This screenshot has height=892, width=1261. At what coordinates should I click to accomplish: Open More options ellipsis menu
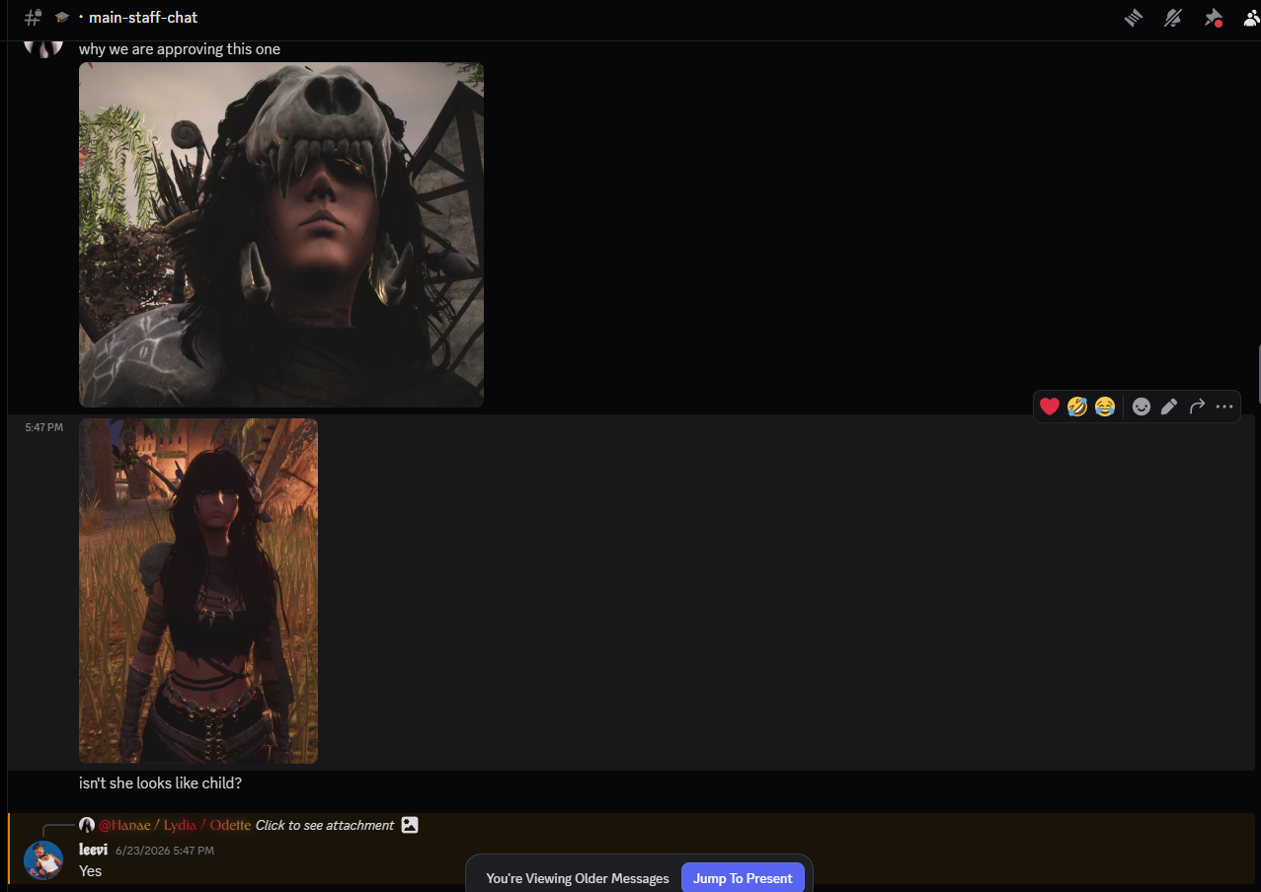pyautogui.click(x=1224, y=407)
